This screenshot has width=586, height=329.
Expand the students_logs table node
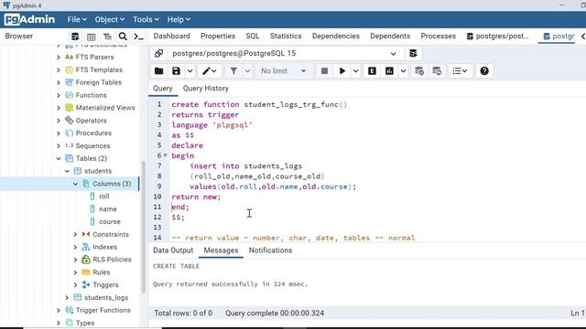tap(67, 297)
